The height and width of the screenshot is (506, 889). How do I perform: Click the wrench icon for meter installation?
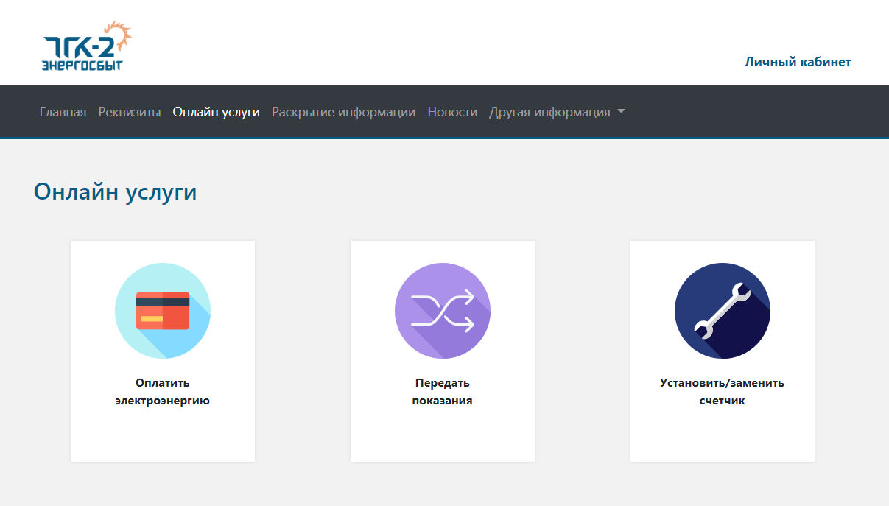tap(723, 311)
